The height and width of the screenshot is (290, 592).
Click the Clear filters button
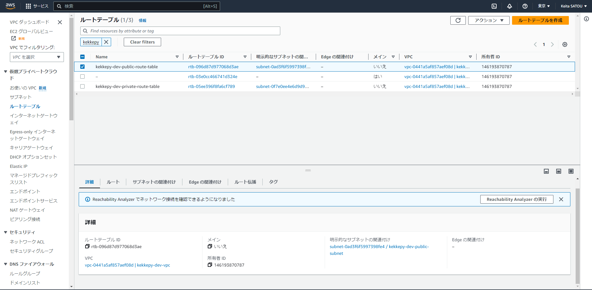[x=142, y=42]
